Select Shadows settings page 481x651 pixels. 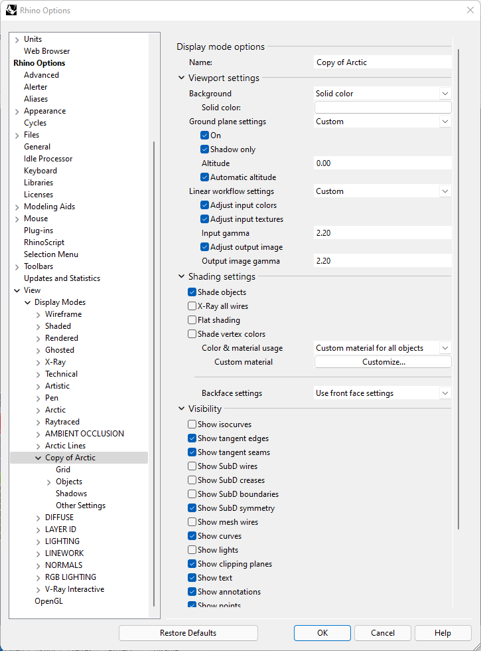coord(72,494)
